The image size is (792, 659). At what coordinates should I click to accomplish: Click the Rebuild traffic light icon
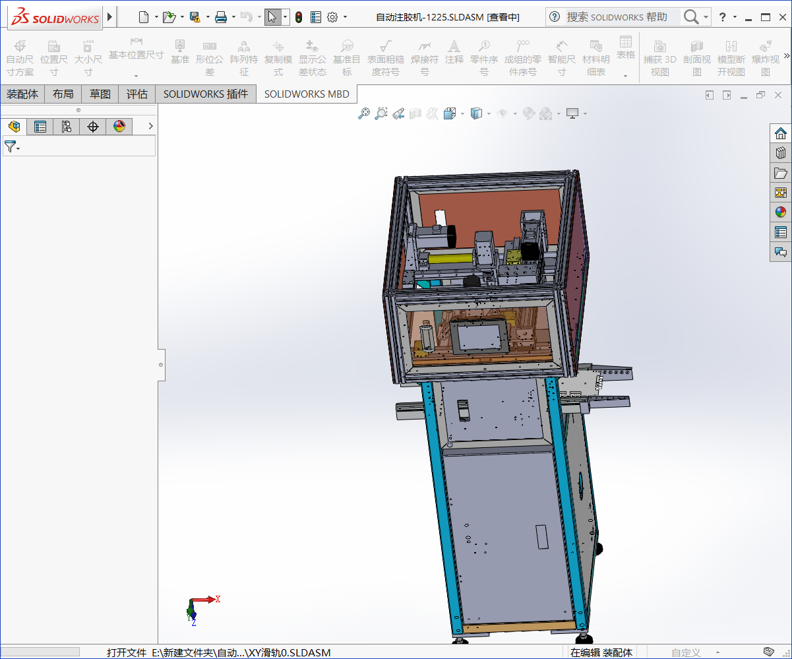click(299, 17)
